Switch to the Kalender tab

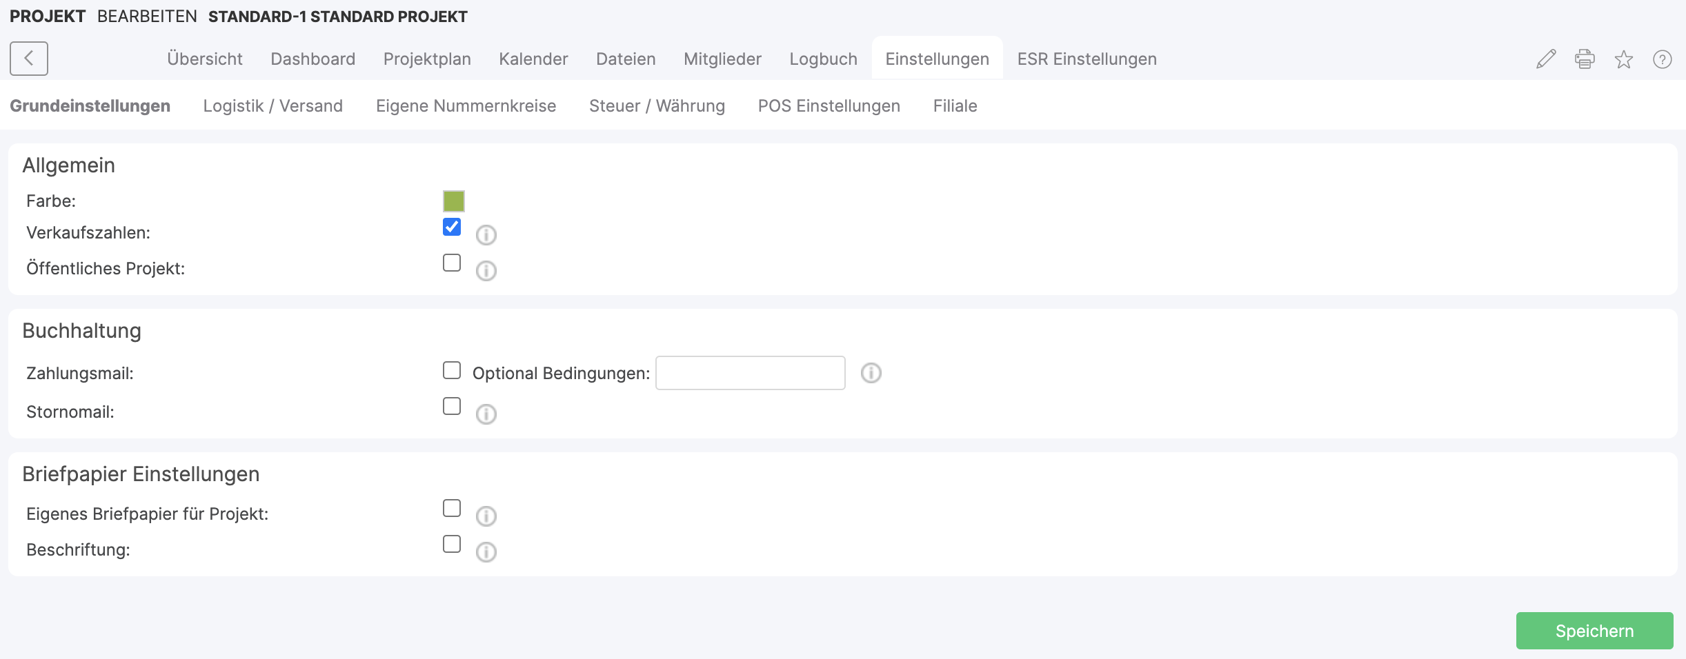(534, 59)
